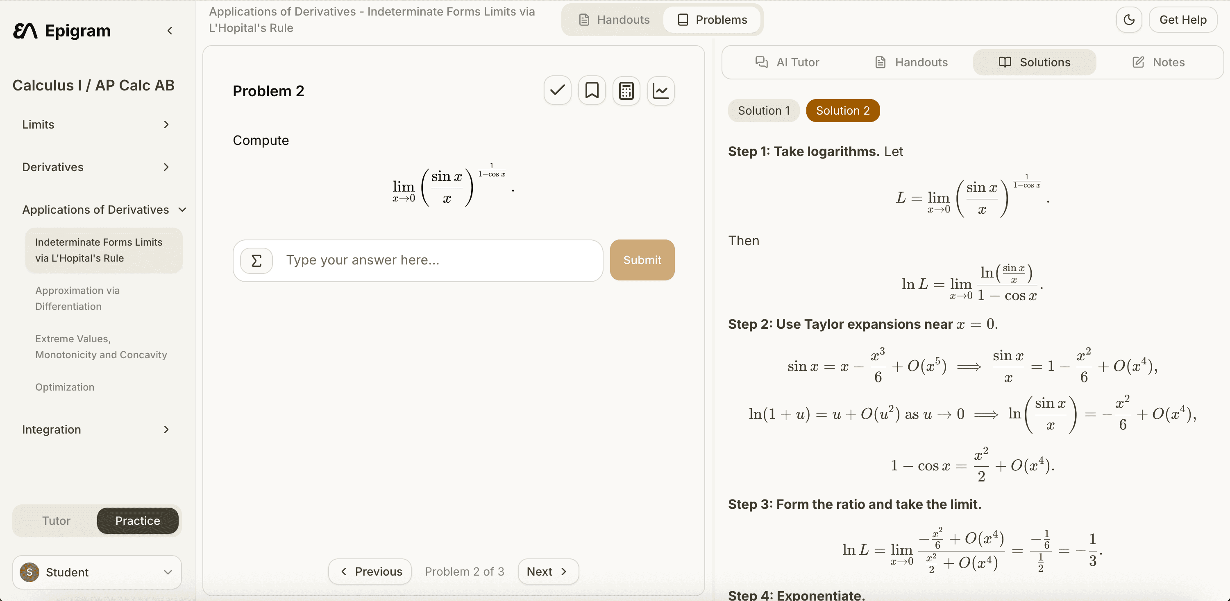
Task: Submit the answer
Action: tap(642, 260)
